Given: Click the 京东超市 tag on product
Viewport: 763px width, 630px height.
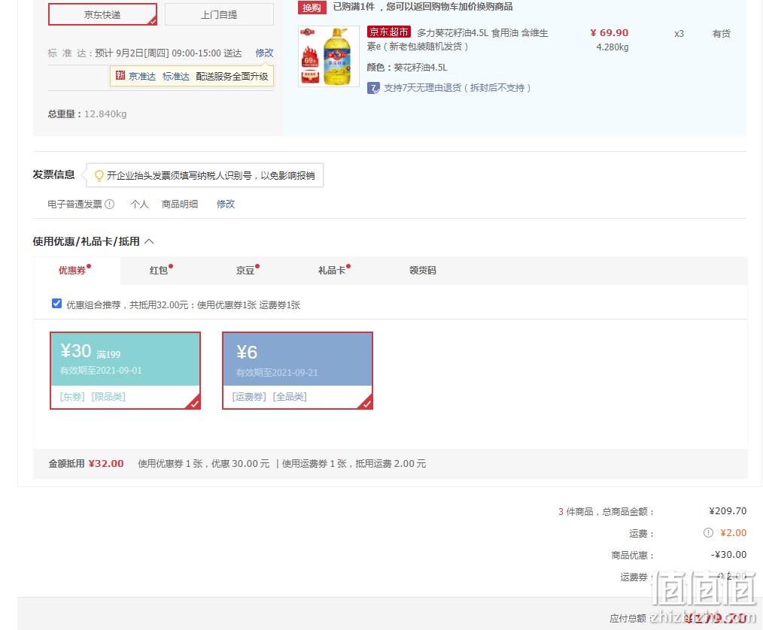Looking at the screenshot, I should [x=389, y=32].
